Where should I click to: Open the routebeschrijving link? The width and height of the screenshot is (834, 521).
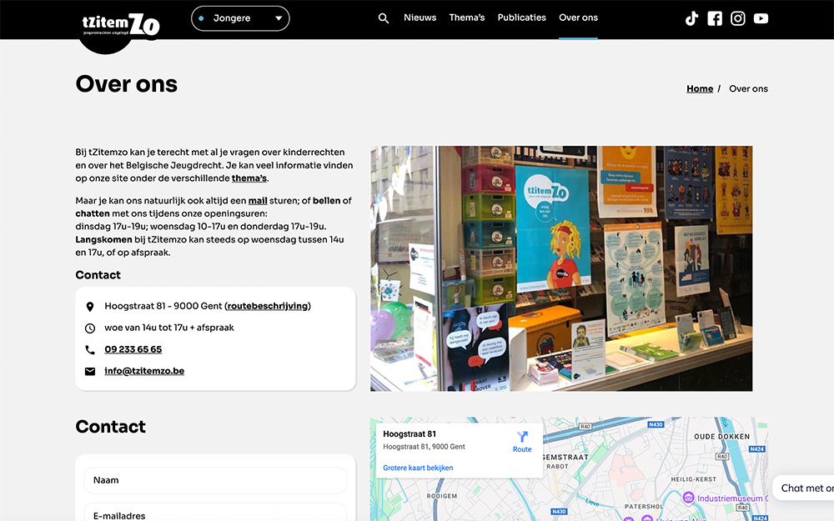click(268, 306)
